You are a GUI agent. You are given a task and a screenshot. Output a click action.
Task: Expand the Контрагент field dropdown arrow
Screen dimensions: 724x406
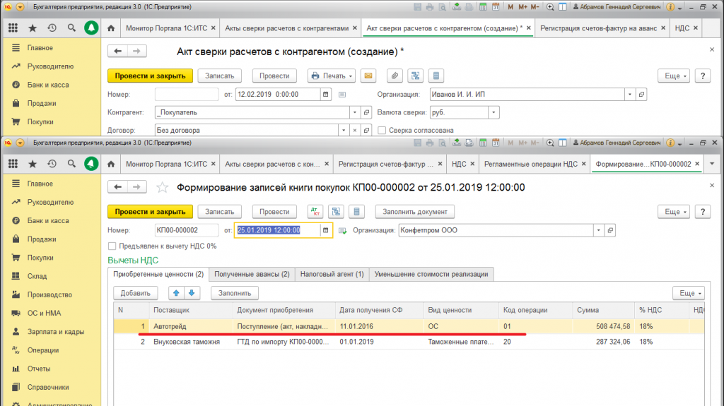(354, 112)
